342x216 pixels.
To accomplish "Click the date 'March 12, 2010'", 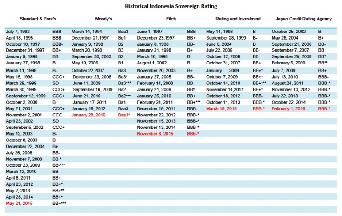I will point(21,172).
